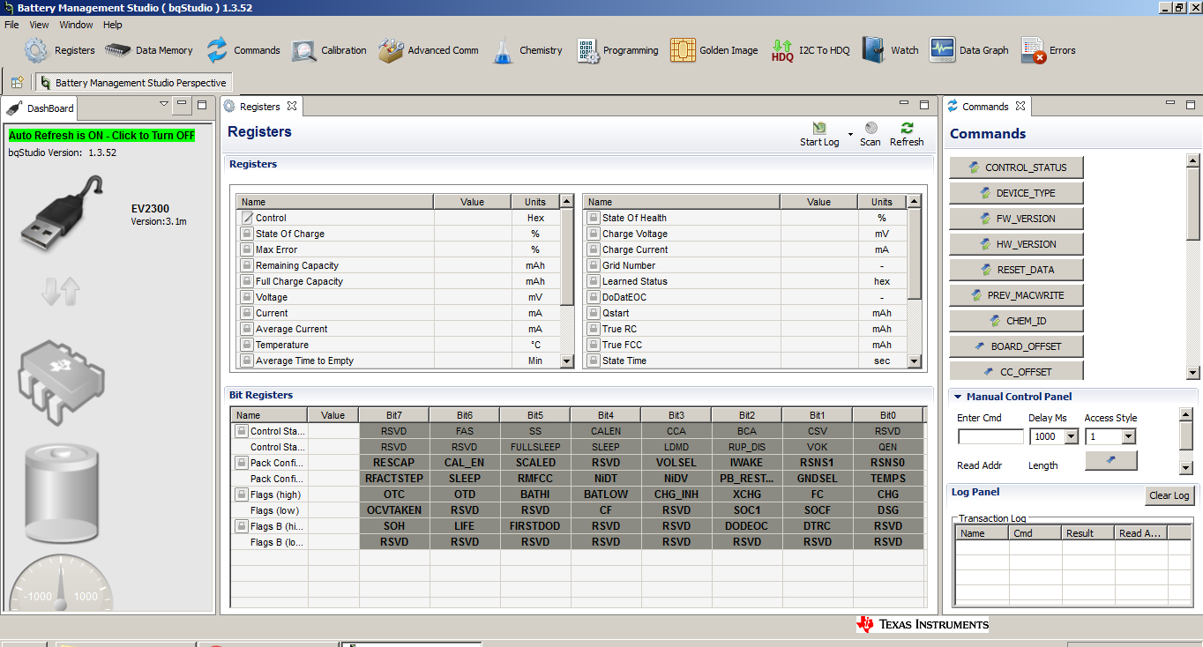
Task: Minimize the DashBoard panel
Action: tap(182, 105)
